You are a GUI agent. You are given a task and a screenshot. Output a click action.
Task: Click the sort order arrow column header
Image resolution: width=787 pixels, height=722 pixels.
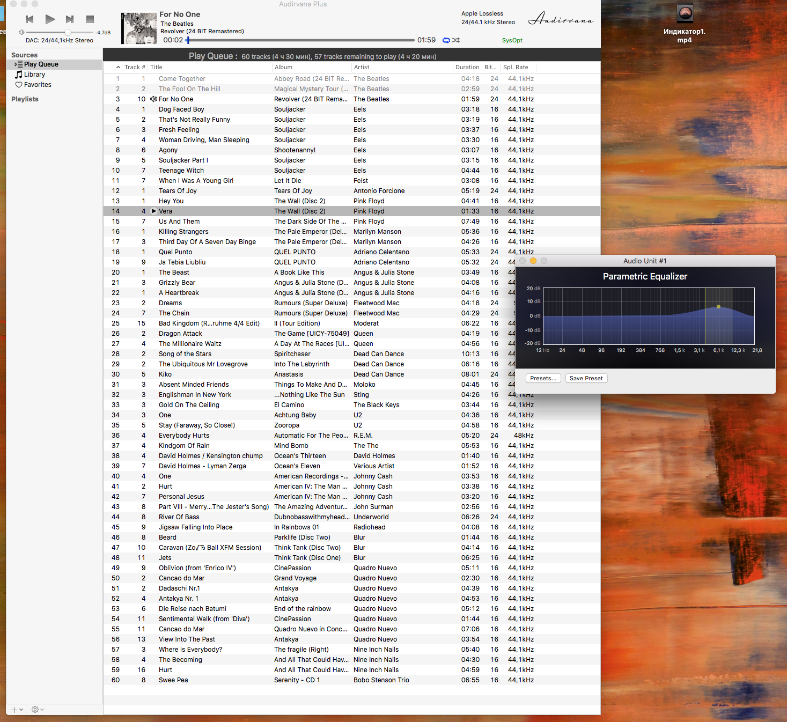click(118, 68)
